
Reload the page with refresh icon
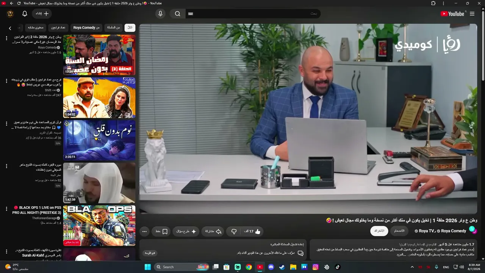[19, 3]
